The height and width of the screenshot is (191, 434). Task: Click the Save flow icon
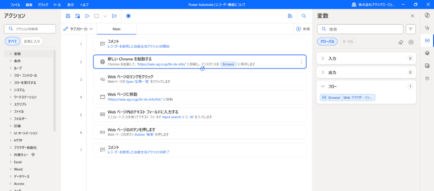click(68, 16)
